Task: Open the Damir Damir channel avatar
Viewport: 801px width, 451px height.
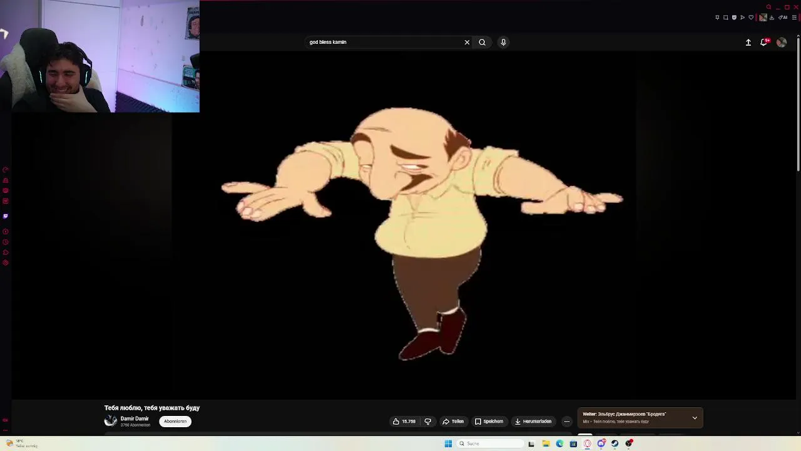Action: [x=111, y=421]
